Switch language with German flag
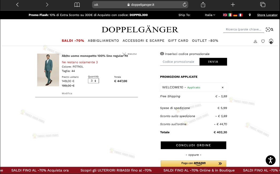This screenshot has width=280, height=174. click(235, 15)
